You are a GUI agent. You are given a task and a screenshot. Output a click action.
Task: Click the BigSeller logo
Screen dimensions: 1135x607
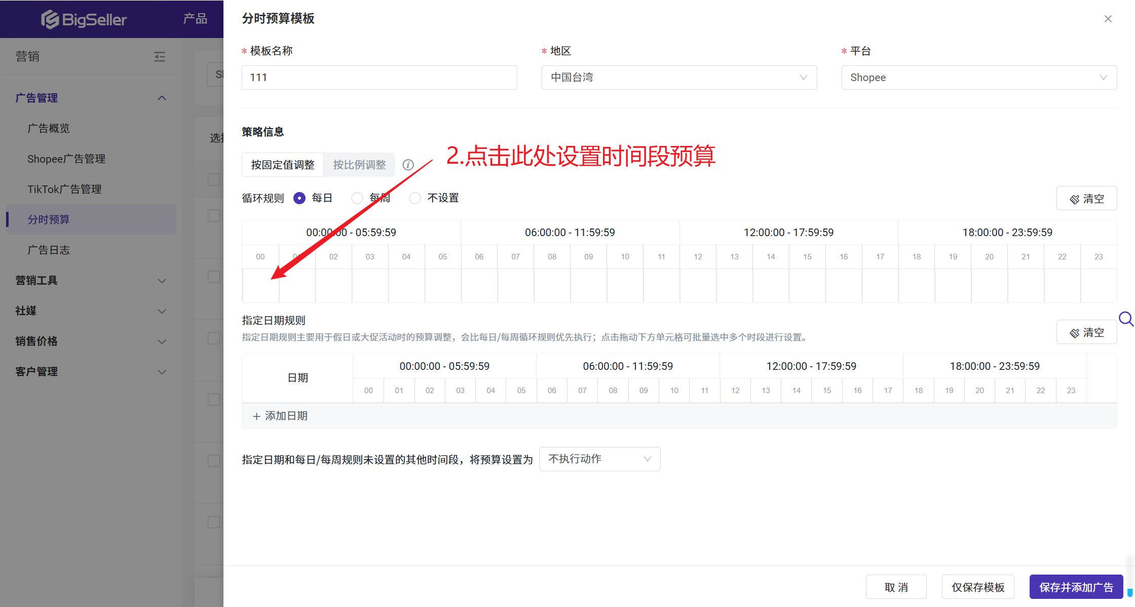click(84, 19)
